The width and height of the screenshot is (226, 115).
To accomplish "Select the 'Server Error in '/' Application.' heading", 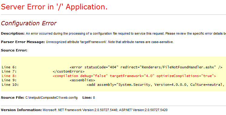I will pos(54,7).
